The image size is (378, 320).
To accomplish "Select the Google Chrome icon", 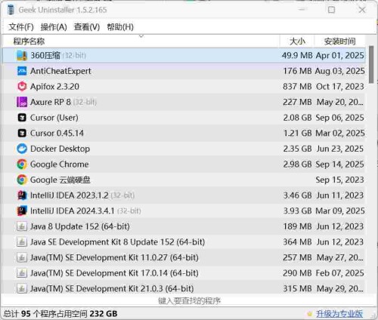I will [x=22, y=165].
